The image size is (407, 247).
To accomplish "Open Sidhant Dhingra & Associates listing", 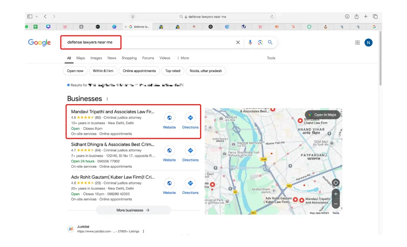I will [113, 144].
